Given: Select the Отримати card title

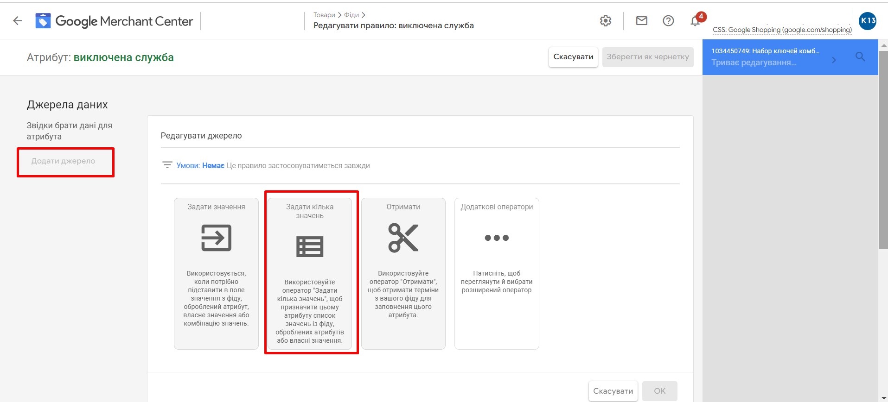Looking at the screenshot, I should 403,207.
